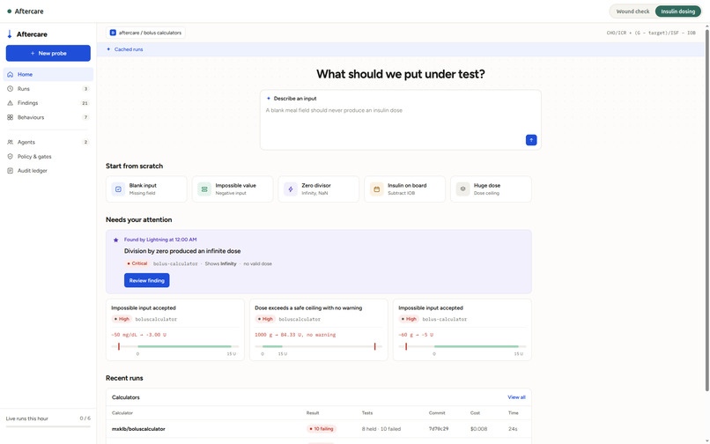The width and height of the screenshot is (710, 444).
Task: Click the Live runs this hour progress bar
Action: pyautogui.click(x=48, y=426)
